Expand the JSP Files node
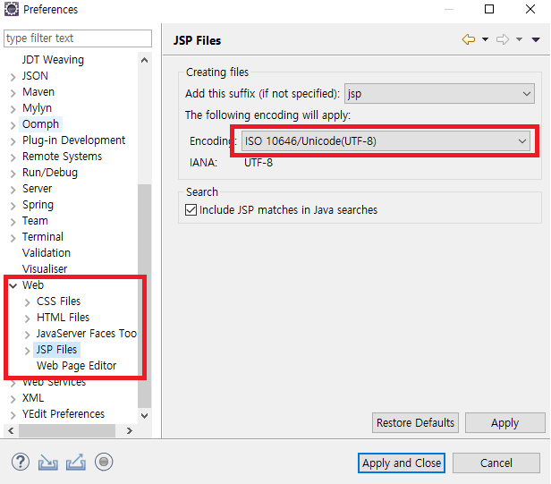The height and width of the screenshot is (484, 551). tap(28, 351)
